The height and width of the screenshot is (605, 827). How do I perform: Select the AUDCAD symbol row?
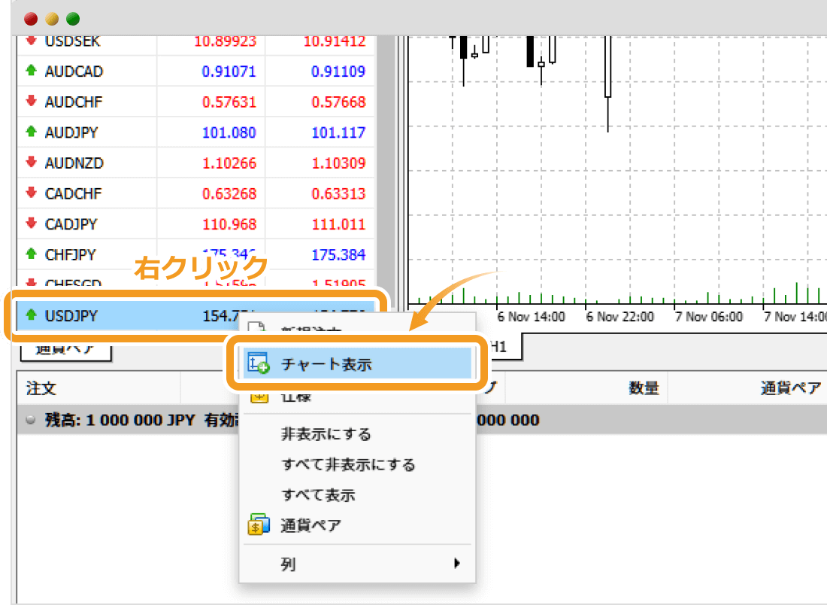pyautogui.click(x=195, y=71)
